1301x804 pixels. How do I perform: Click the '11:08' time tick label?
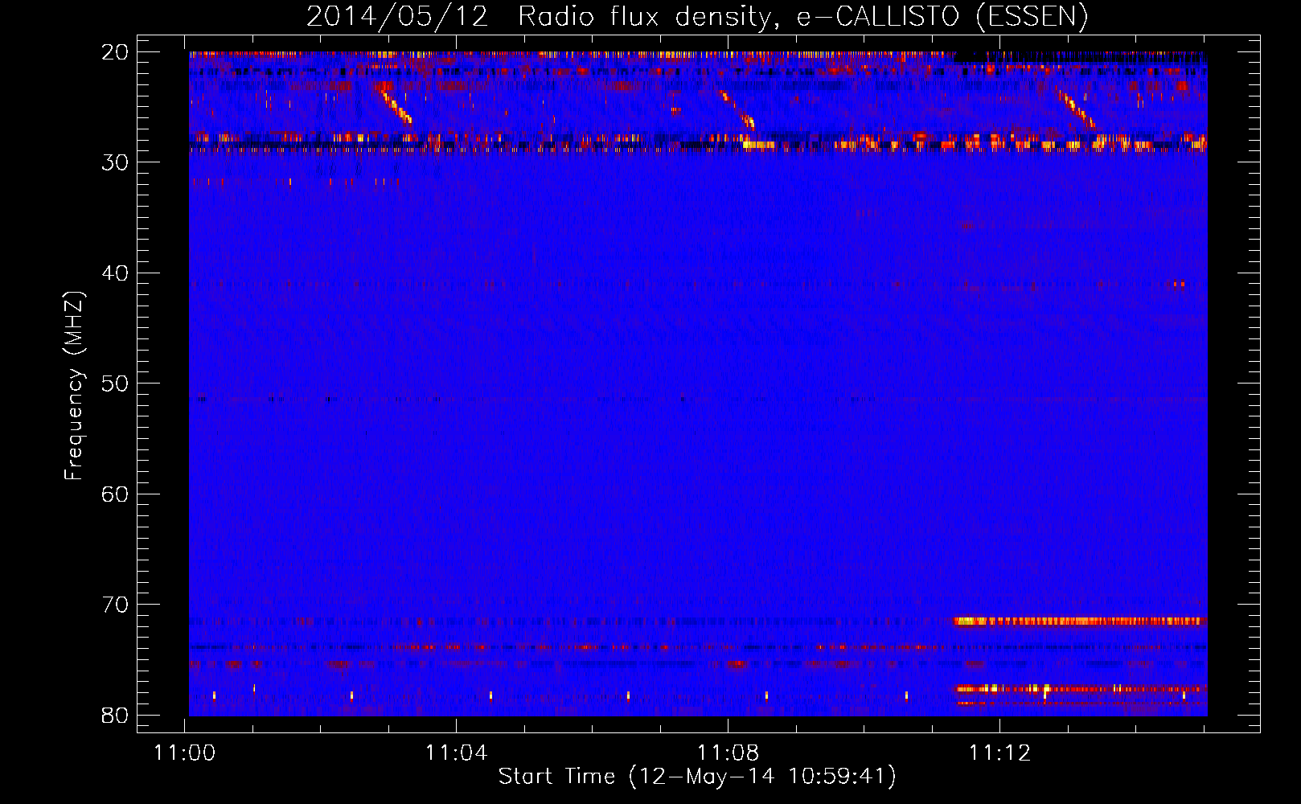pyautogui.click(x=728, y=753)
